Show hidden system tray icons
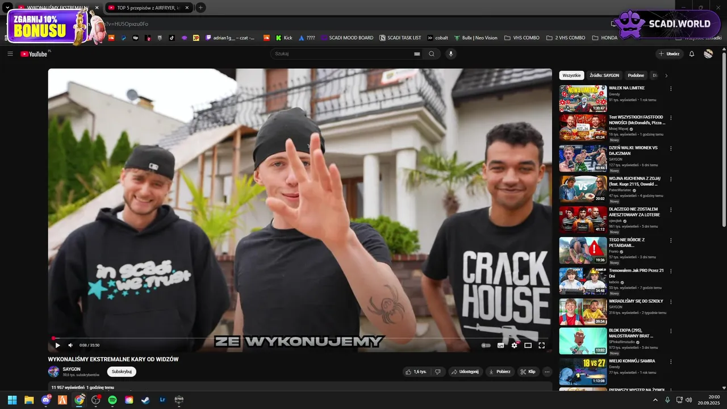The height and width of the screenshot is (409, 727). 655,400
